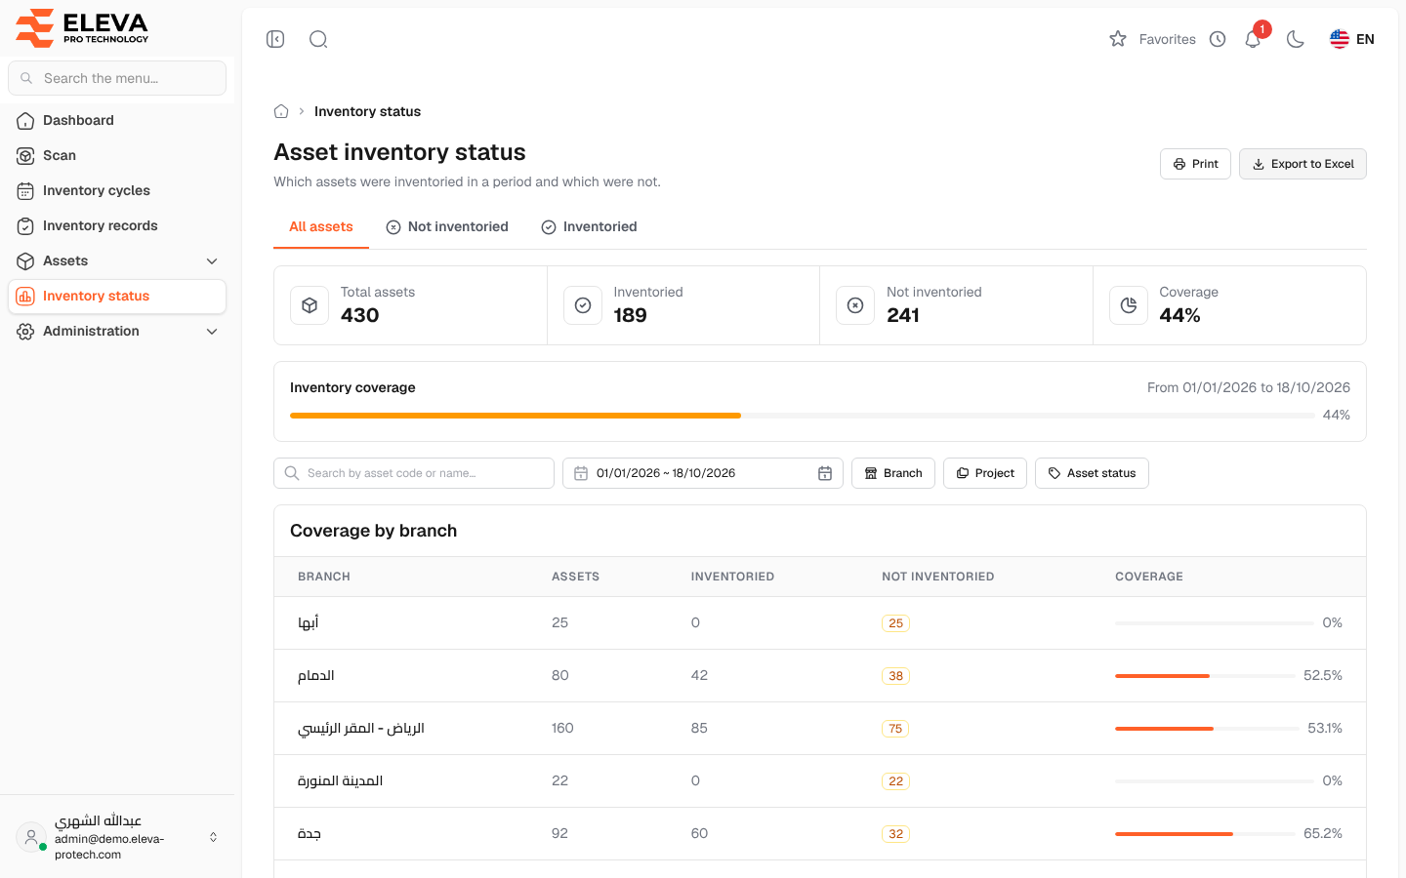
Task: Select Inventory status sidebar item
Action: [117, 296]
